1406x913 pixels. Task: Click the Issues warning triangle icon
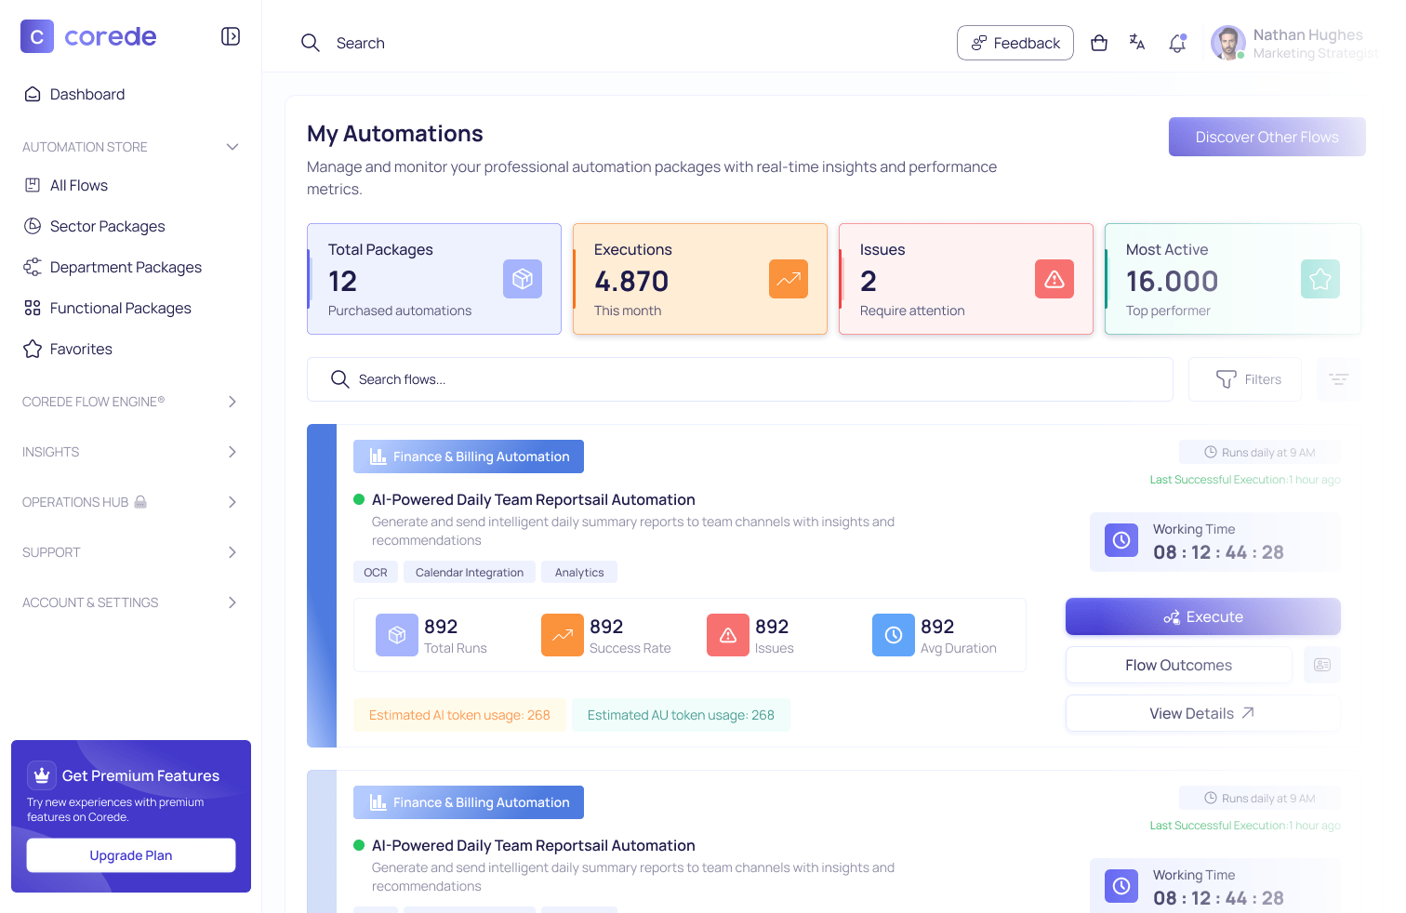[1054, 279]
